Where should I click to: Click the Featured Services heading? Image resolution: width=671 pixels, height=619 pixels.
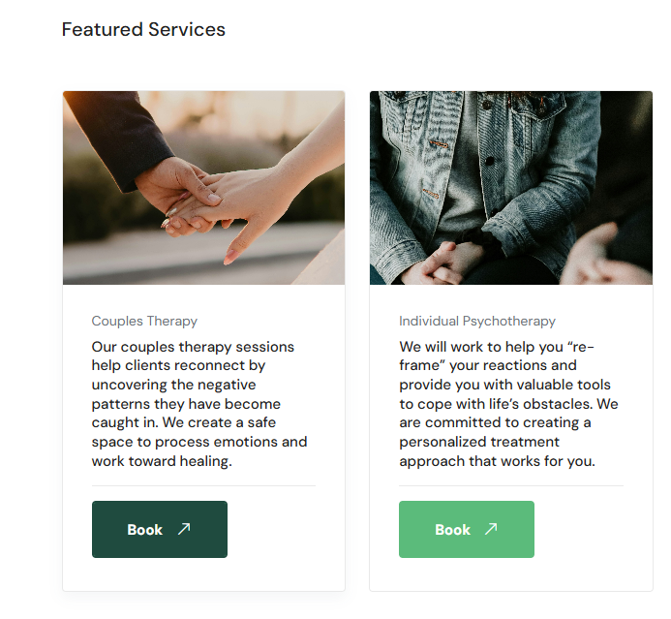pyautogui.click(x=143, y=30)
